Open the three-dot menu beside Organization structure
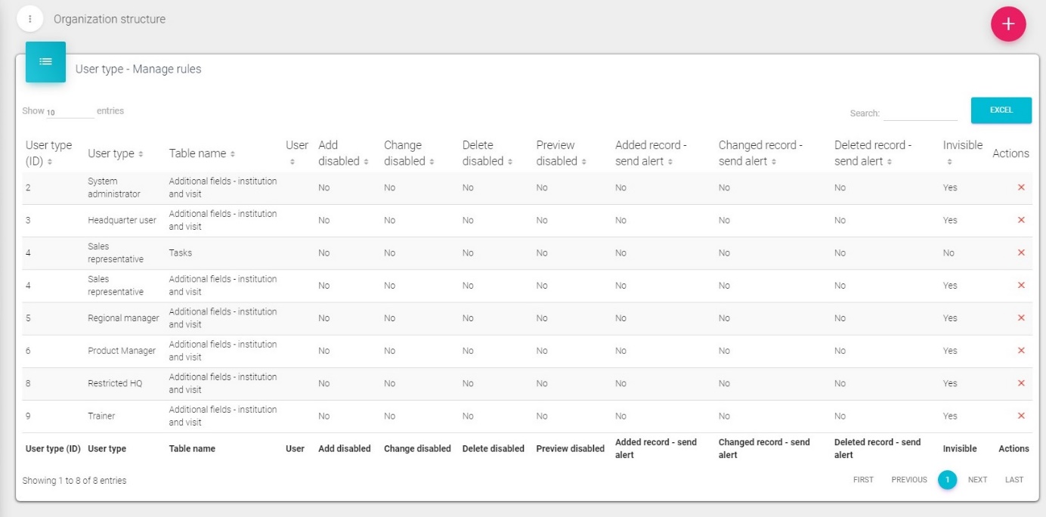The image size is (1046, 517). tap(30, 19)
